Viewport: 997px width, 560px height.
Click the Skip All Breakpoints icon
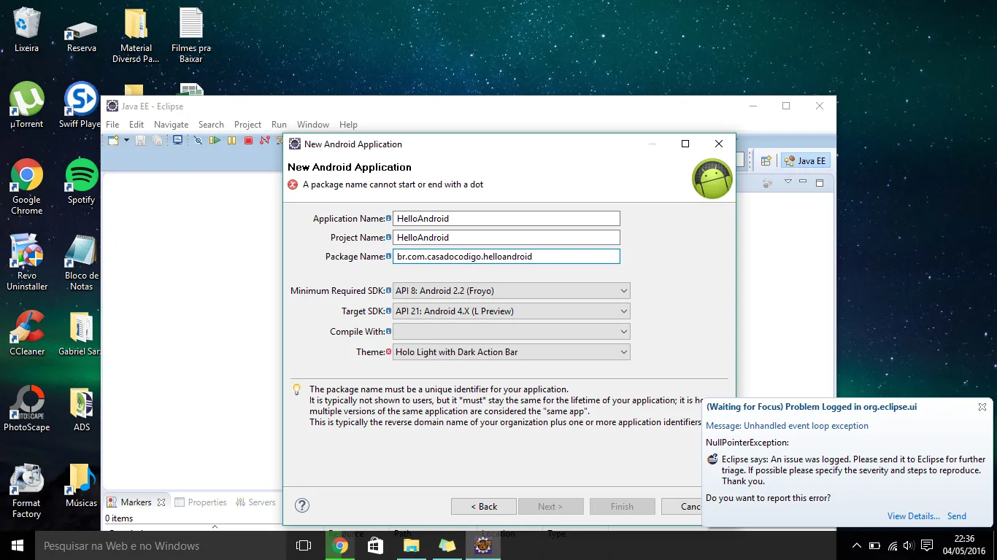pyautogui.click(x=197, y=140)
